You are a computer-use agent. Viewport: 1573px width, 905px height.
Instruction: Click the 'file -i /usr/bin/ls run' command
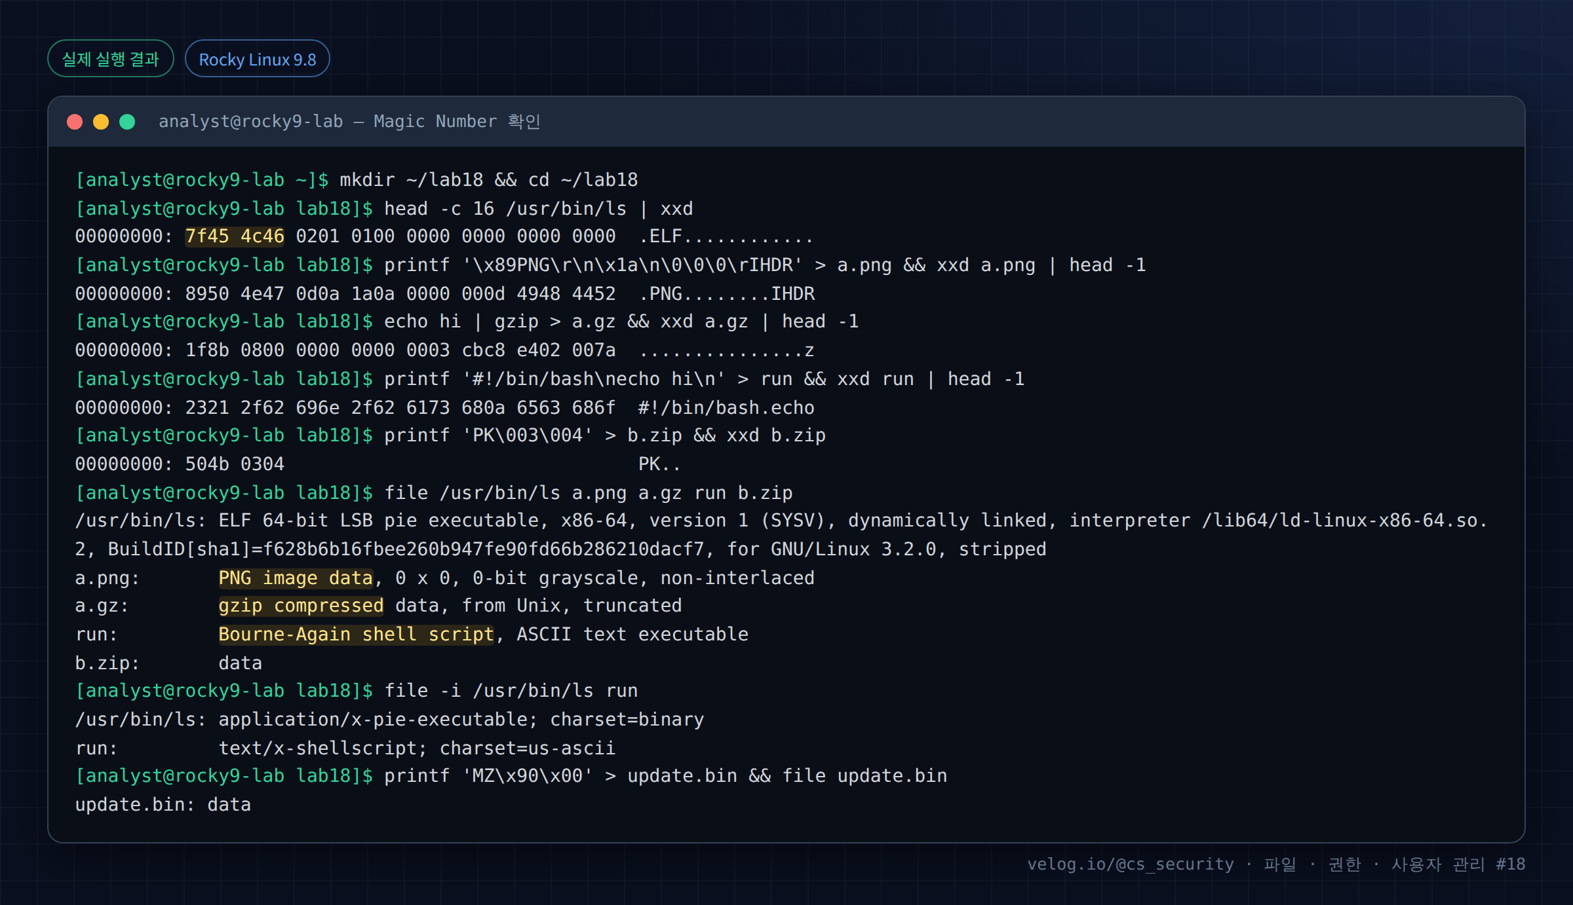[x=511, y=691]
